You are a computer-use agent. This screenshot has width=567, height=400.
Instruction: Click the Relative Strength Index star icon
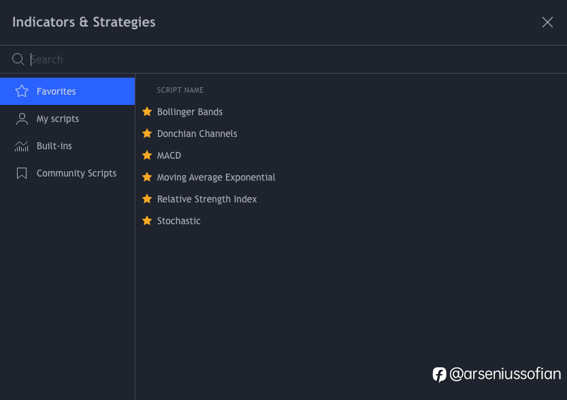point(147,199)
